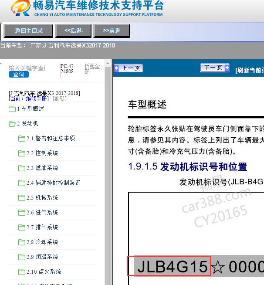Open the [当前：维修手册] link
This screenshot has width=264, height=285.
(29, 98)
